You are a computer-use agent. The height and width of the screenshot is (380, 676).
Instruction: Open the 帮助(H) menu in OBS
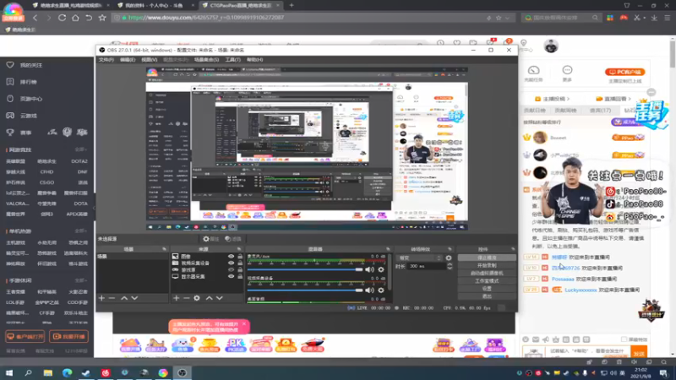tap(255, 59)
